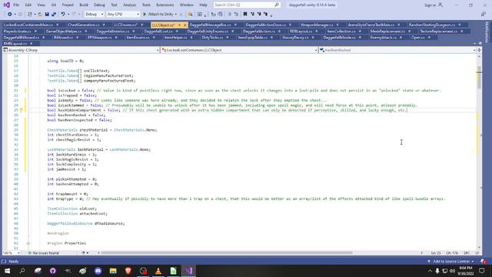Image resolution: width=492 pixels, height=277 pixels.
Task: Open the Git menu
Action: [54, 5]
